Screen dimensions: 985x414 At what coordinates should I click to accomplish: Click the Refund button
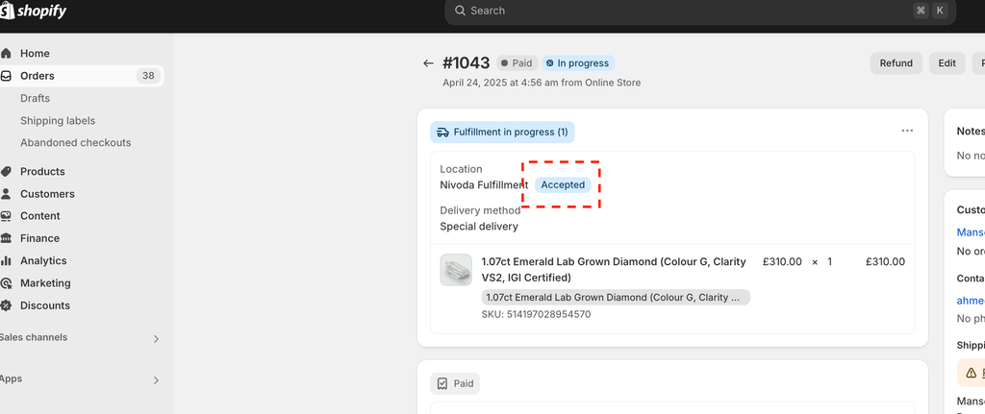(x=896, y=63)
